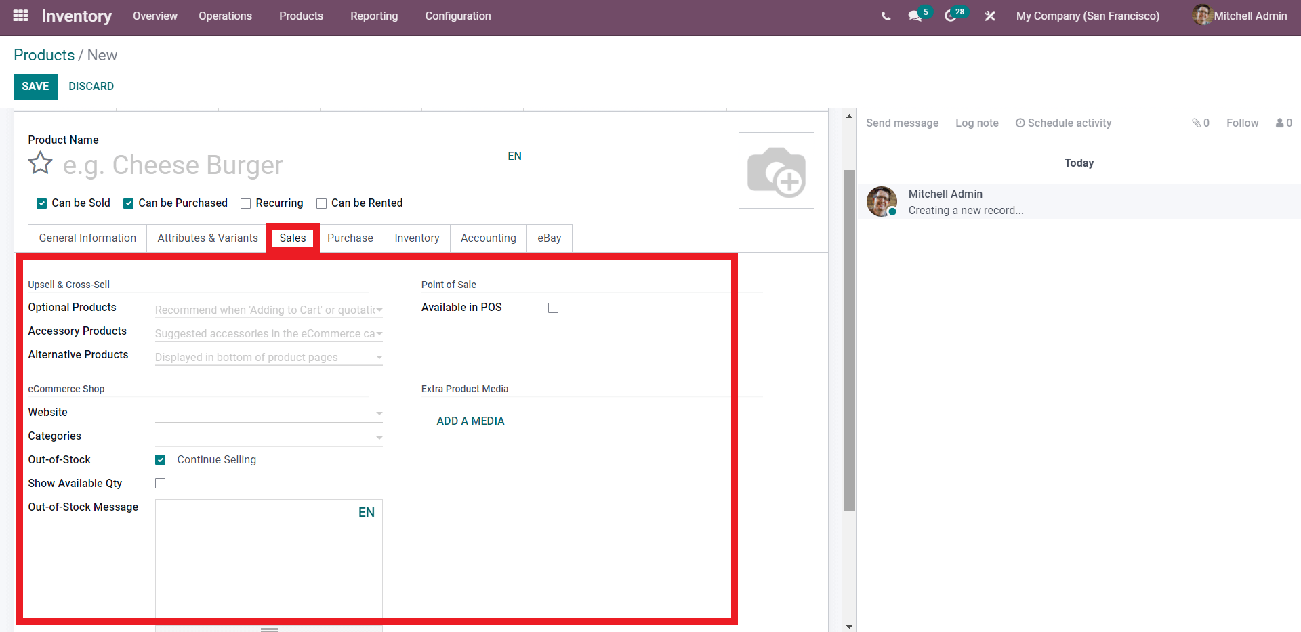Go back via Products breadcrumb link
This screenshot has width=1301, height=632.
[x=44, y=55]
